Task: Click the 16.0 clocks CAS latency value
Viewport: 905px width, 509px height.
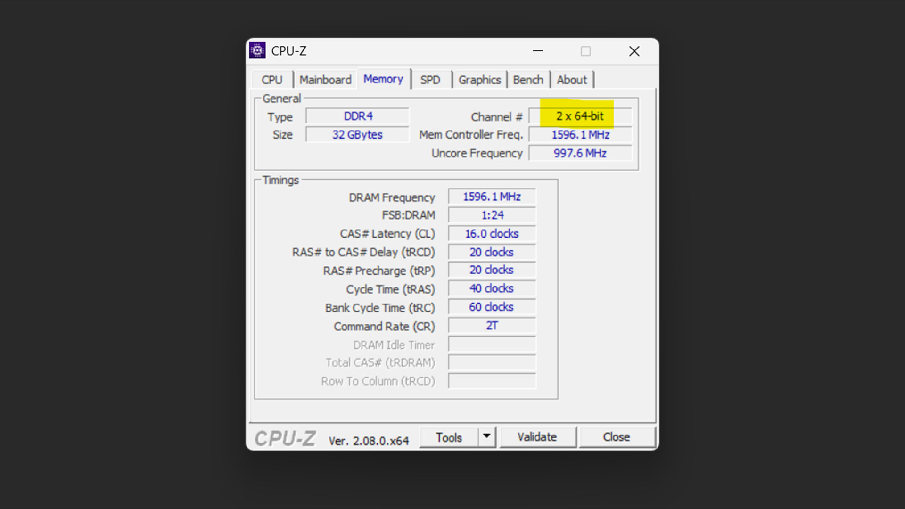Action: 492,233
